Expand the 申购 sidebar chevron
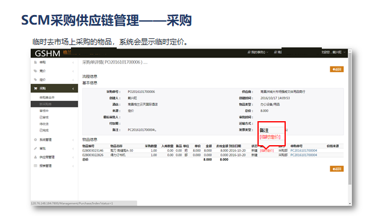The width and height of the screenshot is (385, 216). pos(73,62)
